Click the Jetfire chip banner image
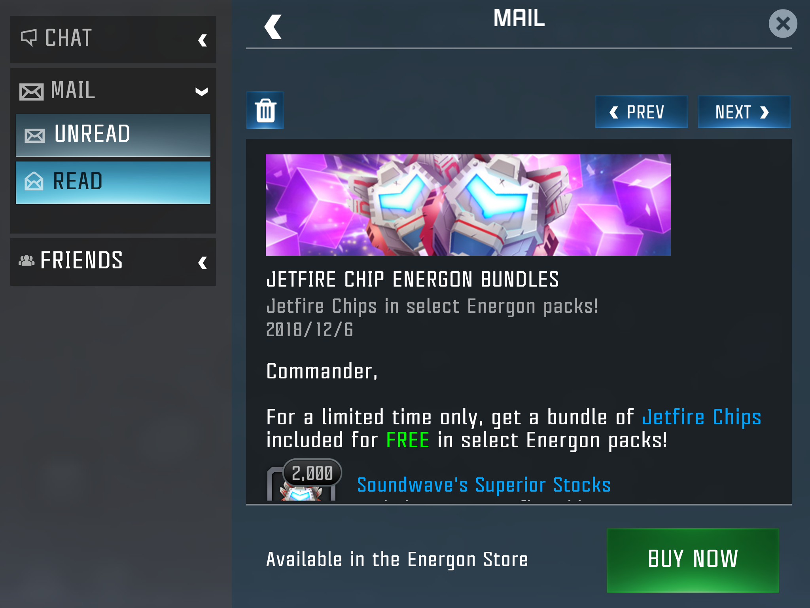Viewport: 810px width, 608px height. point(468,205)
